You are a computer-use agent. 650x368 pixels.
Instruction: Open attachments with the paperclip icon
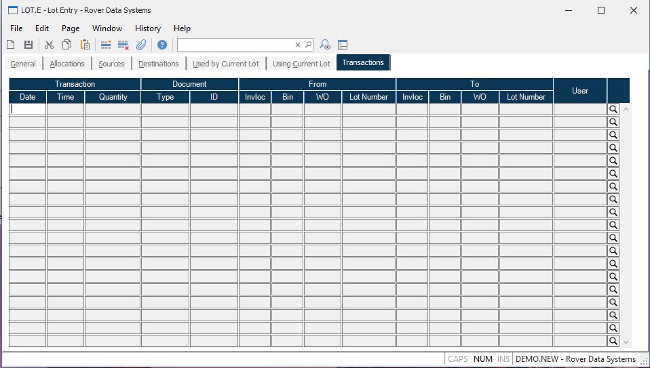pyautogui.click(x=141, y=45)
